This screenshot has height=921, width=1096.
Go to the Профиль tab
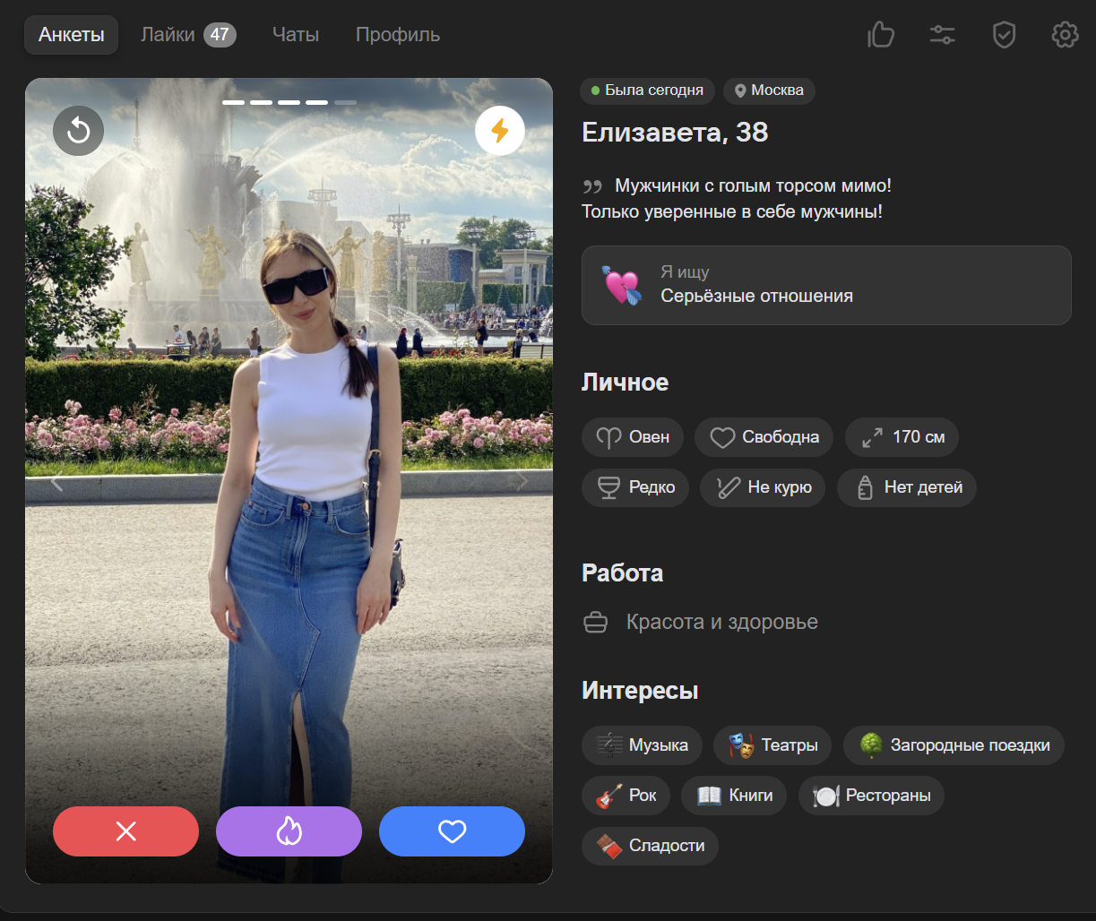click(x=398, y=35)
